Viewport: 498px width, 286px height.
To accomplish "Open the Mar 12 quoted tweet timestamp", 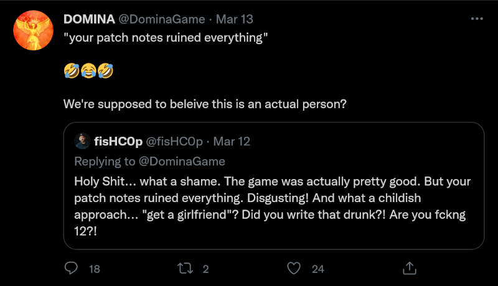I will tap(232, 141).
